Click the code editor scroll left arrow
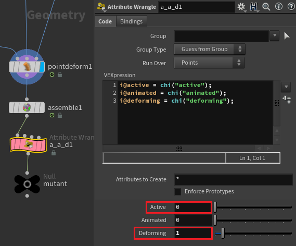 259,148
